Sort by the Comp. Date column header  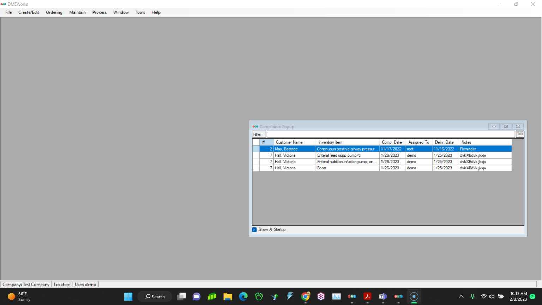click(392, 142)
